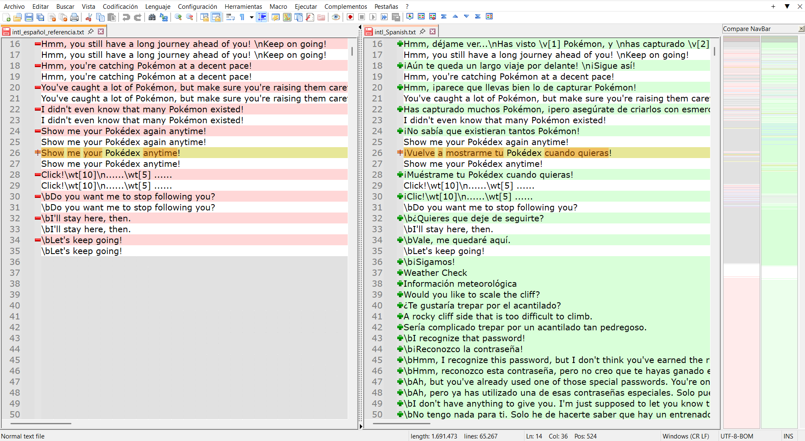Start macro recording with the red dot
The width and height of the screenshot is (805, 441).
[x=350, y=17]
